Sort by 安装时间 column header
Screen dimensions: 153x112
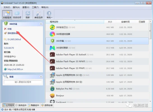click(x=125, y=22)
